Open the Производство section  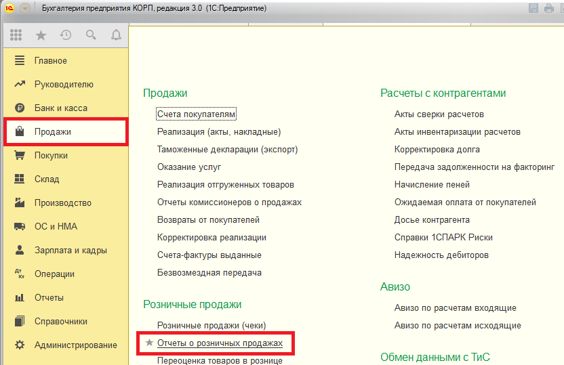(x=63, y=203)
